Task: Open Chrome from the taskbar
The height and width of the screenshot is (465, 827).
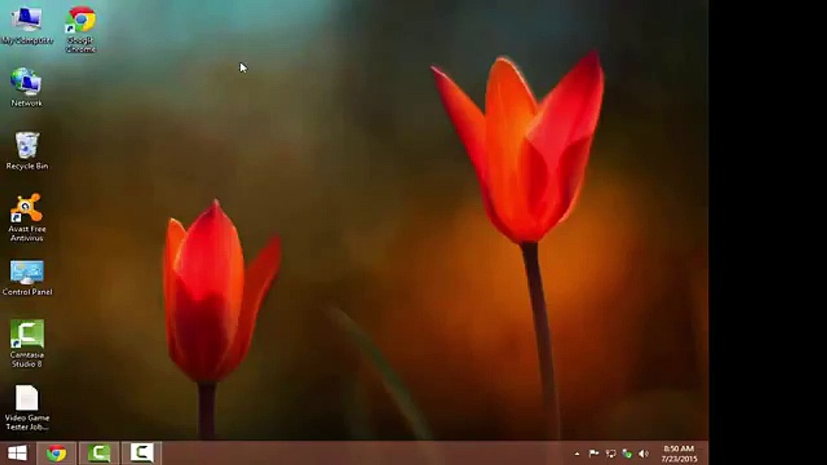Action: coord(56,453)
